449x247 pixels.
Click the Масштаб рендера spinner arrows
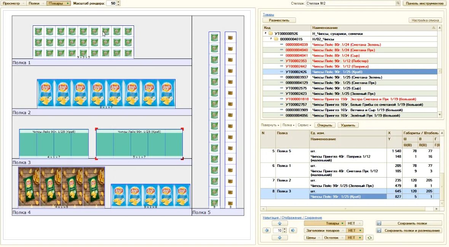tap(118, 3)
